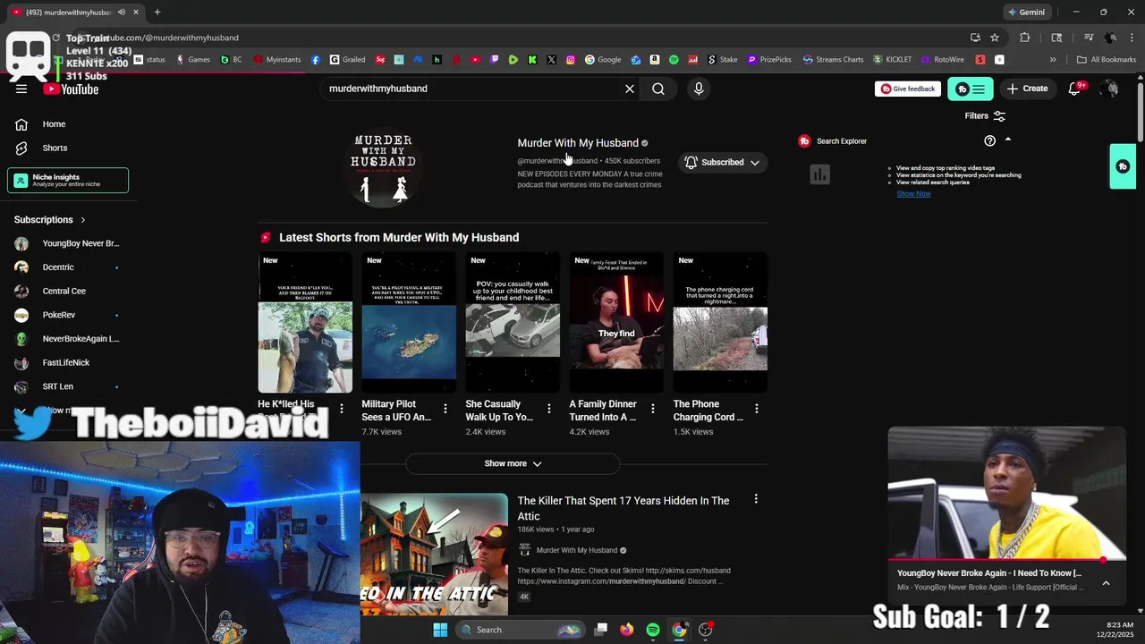Open options for Military Pilot short
Screen dimensions: 1145x644
tap(445, 409)
